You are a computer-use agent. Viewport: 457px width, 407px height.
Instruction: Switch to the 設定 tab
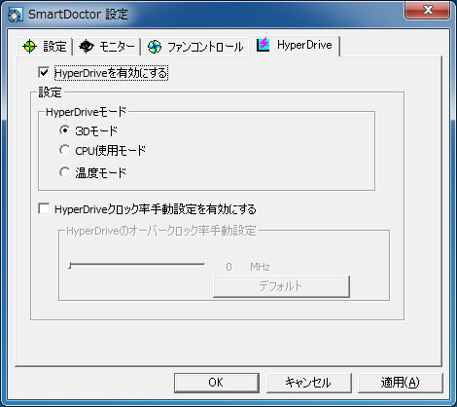point(45,47)
